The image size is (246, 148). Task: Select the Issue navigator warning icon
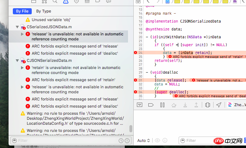(x=66, y=1)
